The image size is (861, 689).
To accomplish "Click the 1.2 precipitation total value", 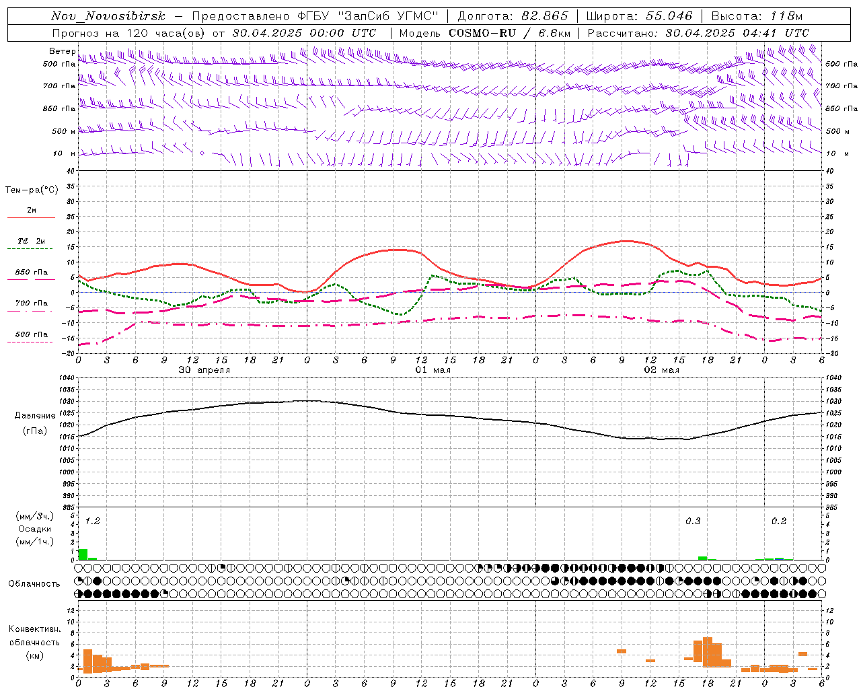I will [92, 521].
